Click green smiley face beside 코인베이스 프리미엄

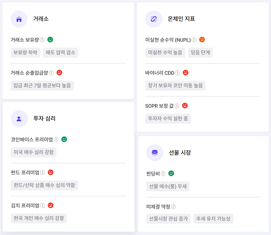[x=64, y=140]
